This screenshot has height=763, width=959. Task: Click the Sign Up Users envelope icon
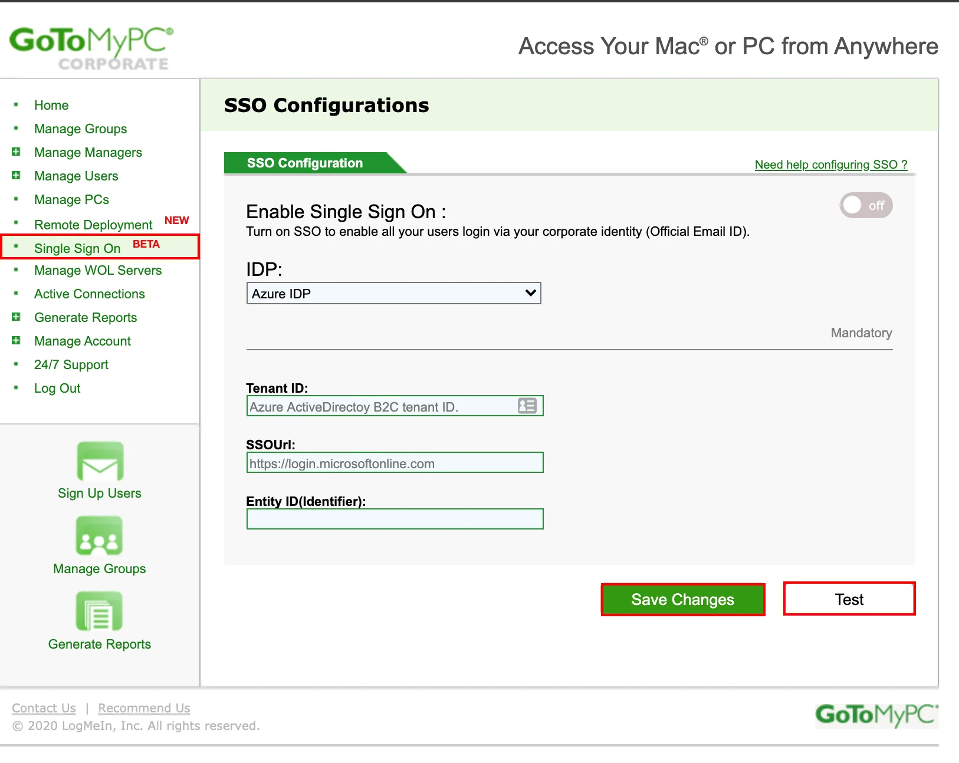pos(100,462)
